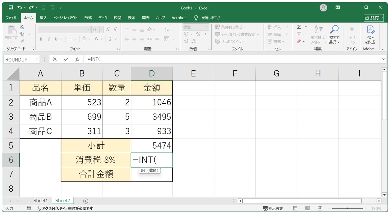Open Ribbon Display Options icon
The width and height of the screenshot is (390, 214).
click(338, 7)
